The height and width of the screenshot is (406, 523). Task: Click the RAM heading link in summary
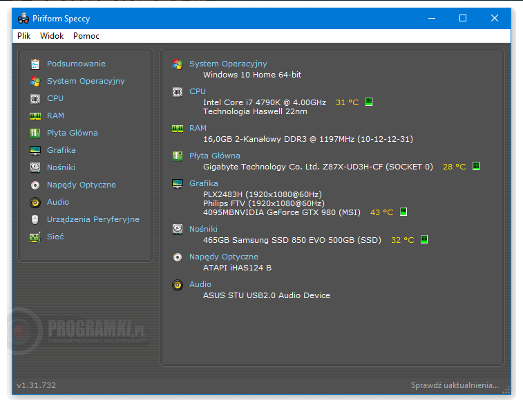point(198,128)
